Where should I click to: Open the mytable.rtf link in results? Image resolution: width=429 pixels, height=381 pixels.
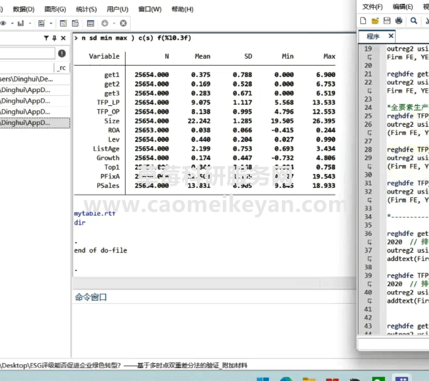tap(95, 213)
